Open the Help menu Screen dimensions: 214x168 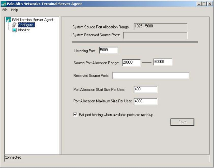point(14,10)
